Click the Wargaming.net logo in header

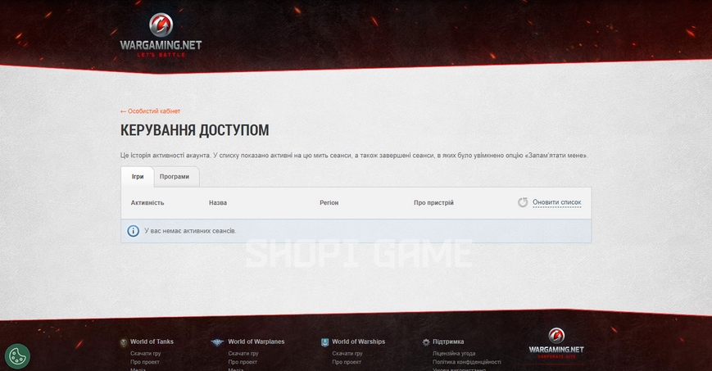pyautogui.click(x=161, y=35)
